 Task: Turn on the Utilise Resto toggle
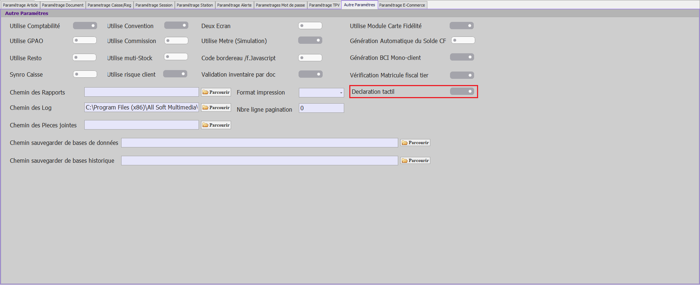(x=84, y=57)
